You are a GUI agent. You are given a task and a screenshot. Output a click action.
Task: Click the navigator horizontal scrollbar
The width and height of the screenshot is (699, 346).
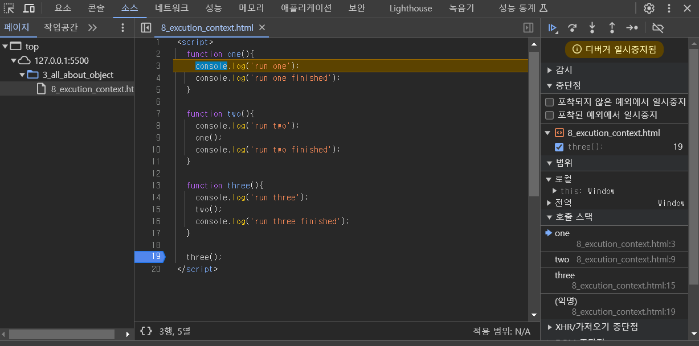coord(62,335)
